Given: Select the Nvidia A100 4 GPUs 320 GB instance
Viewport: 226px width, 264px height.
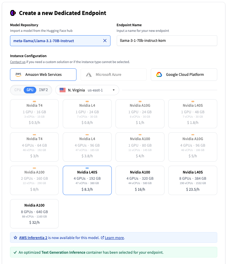Looking at the screenshot, I should pos(140,180).
